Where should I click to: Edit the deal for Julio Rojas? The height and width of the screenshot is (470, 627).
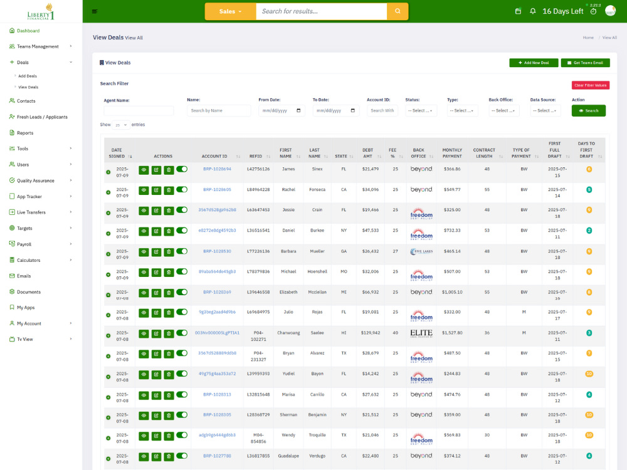click(156, 313)
